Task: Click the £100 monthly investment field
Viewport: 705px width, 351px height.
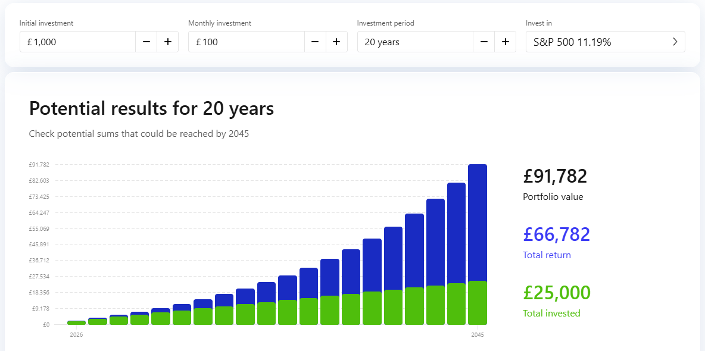Action: click(x=247, y=42)
